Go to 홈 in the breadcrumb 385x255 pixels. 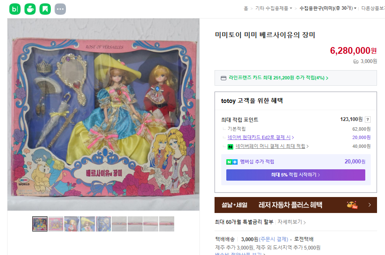(x=246, y=8)
